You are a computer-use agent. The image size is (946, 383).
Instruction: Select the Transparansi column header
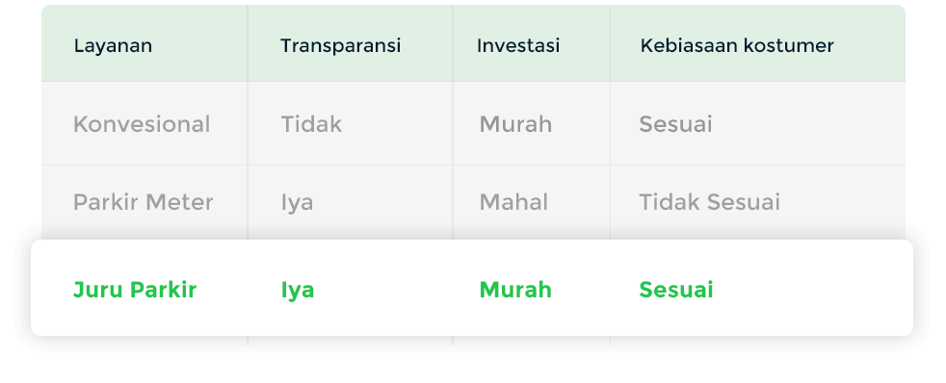[340, 46]
